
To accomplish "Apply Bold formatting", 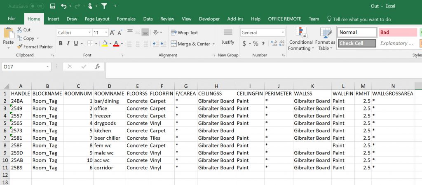I will [61, 44].
